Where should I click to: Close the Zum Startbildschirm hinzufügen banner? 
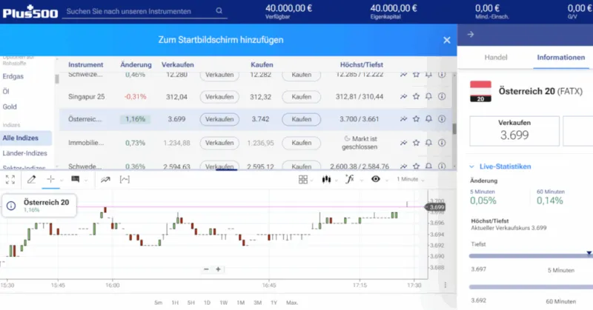click(x=447, y=40)
